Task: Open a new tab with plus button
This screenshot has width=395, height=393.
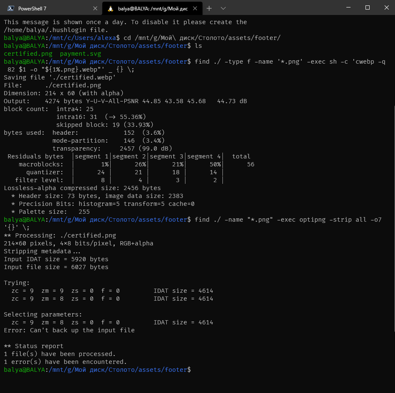Action: (x=209, y=8)
